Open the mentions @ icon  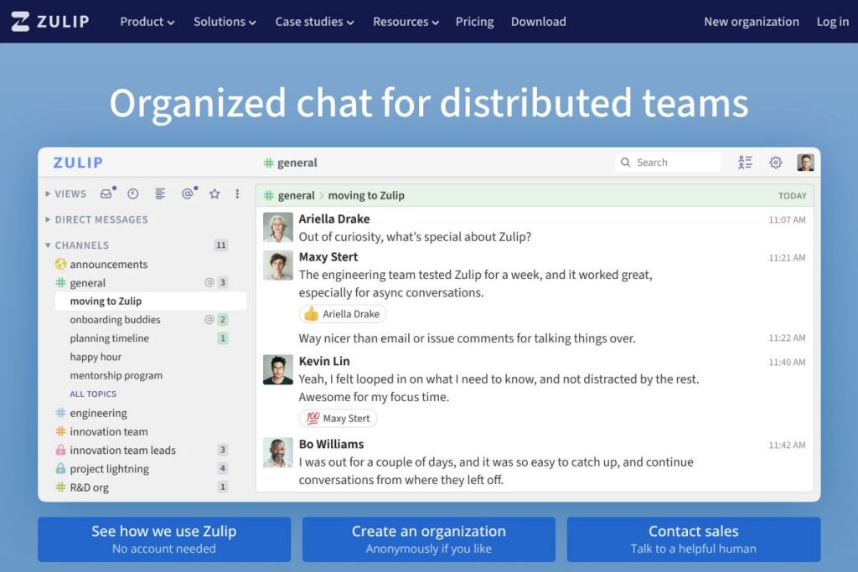[x=187, y=193]
